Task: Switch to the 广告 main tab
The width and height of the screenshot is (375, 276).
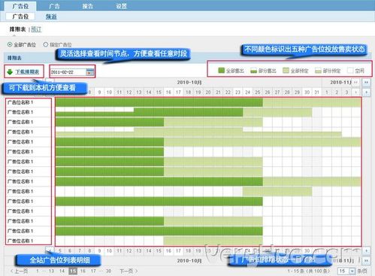Action: click(x=54, y=6)
